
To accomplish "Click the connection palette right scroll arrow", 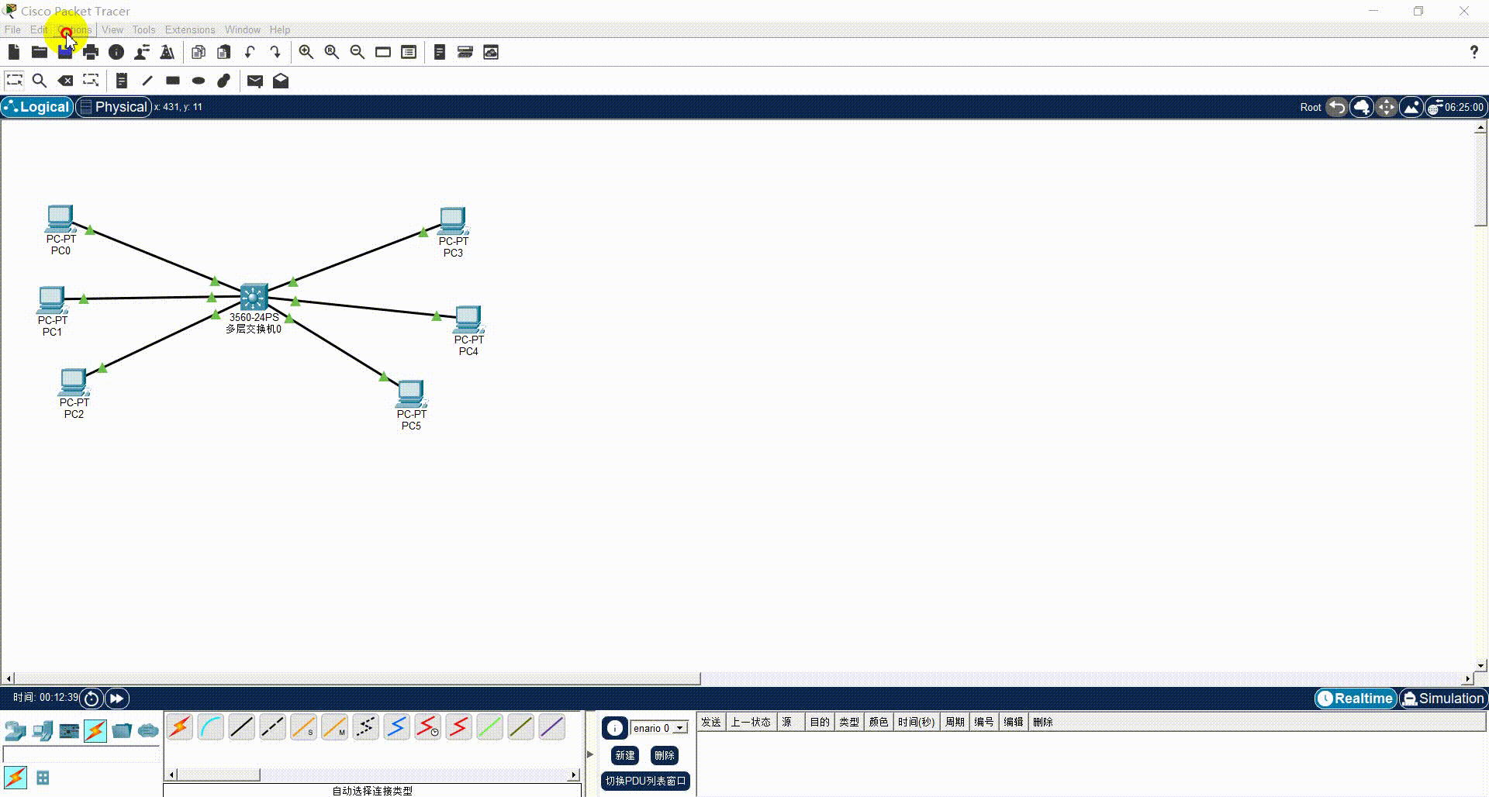I will (x=574, y=775).
